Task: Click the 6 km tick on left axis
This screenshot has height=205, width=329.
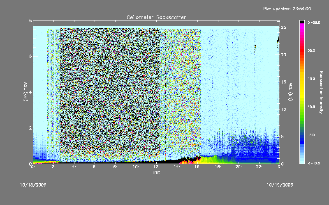Action: point(30,56)
